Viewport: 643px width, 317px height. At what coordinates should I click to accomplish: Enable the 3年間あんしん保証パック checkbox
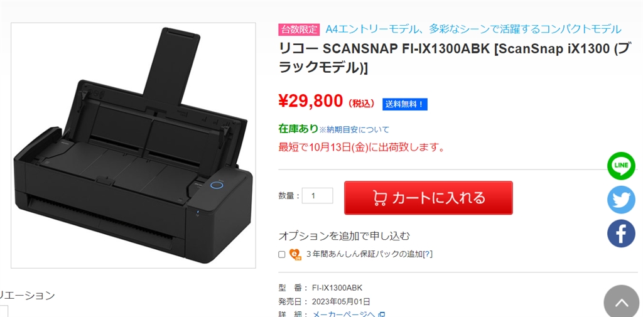(282, 254)
